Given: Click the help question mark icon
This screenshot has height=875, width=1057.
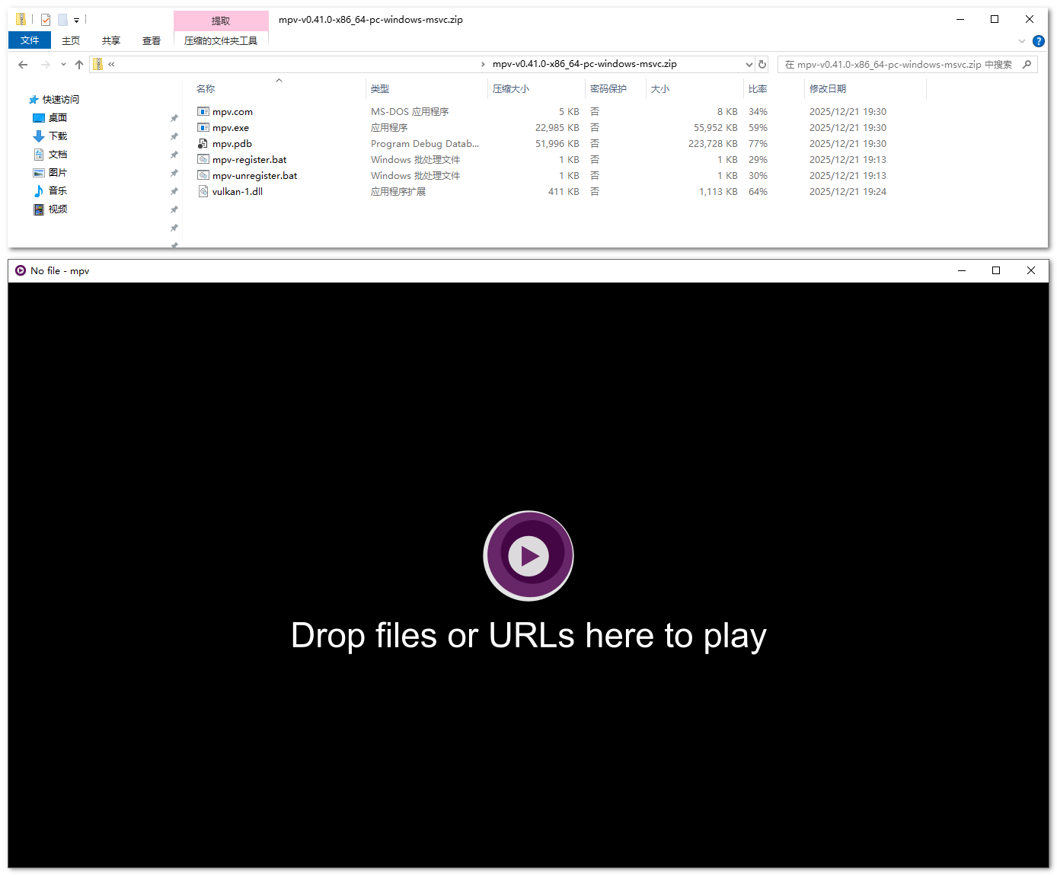Looking at the screenshot, I should click(1038, 41).
